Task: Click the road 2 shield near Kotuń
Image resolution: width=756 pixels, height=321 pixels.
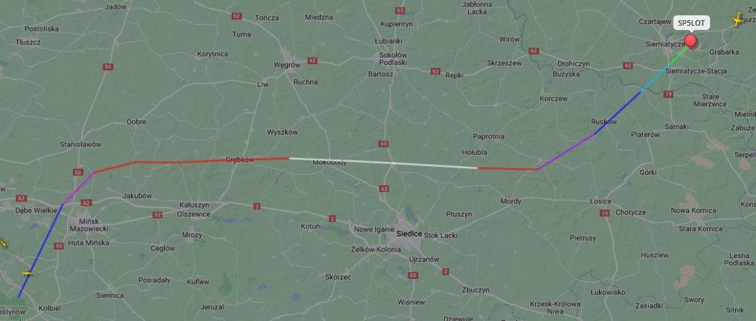Action: [x=332, y=218]
